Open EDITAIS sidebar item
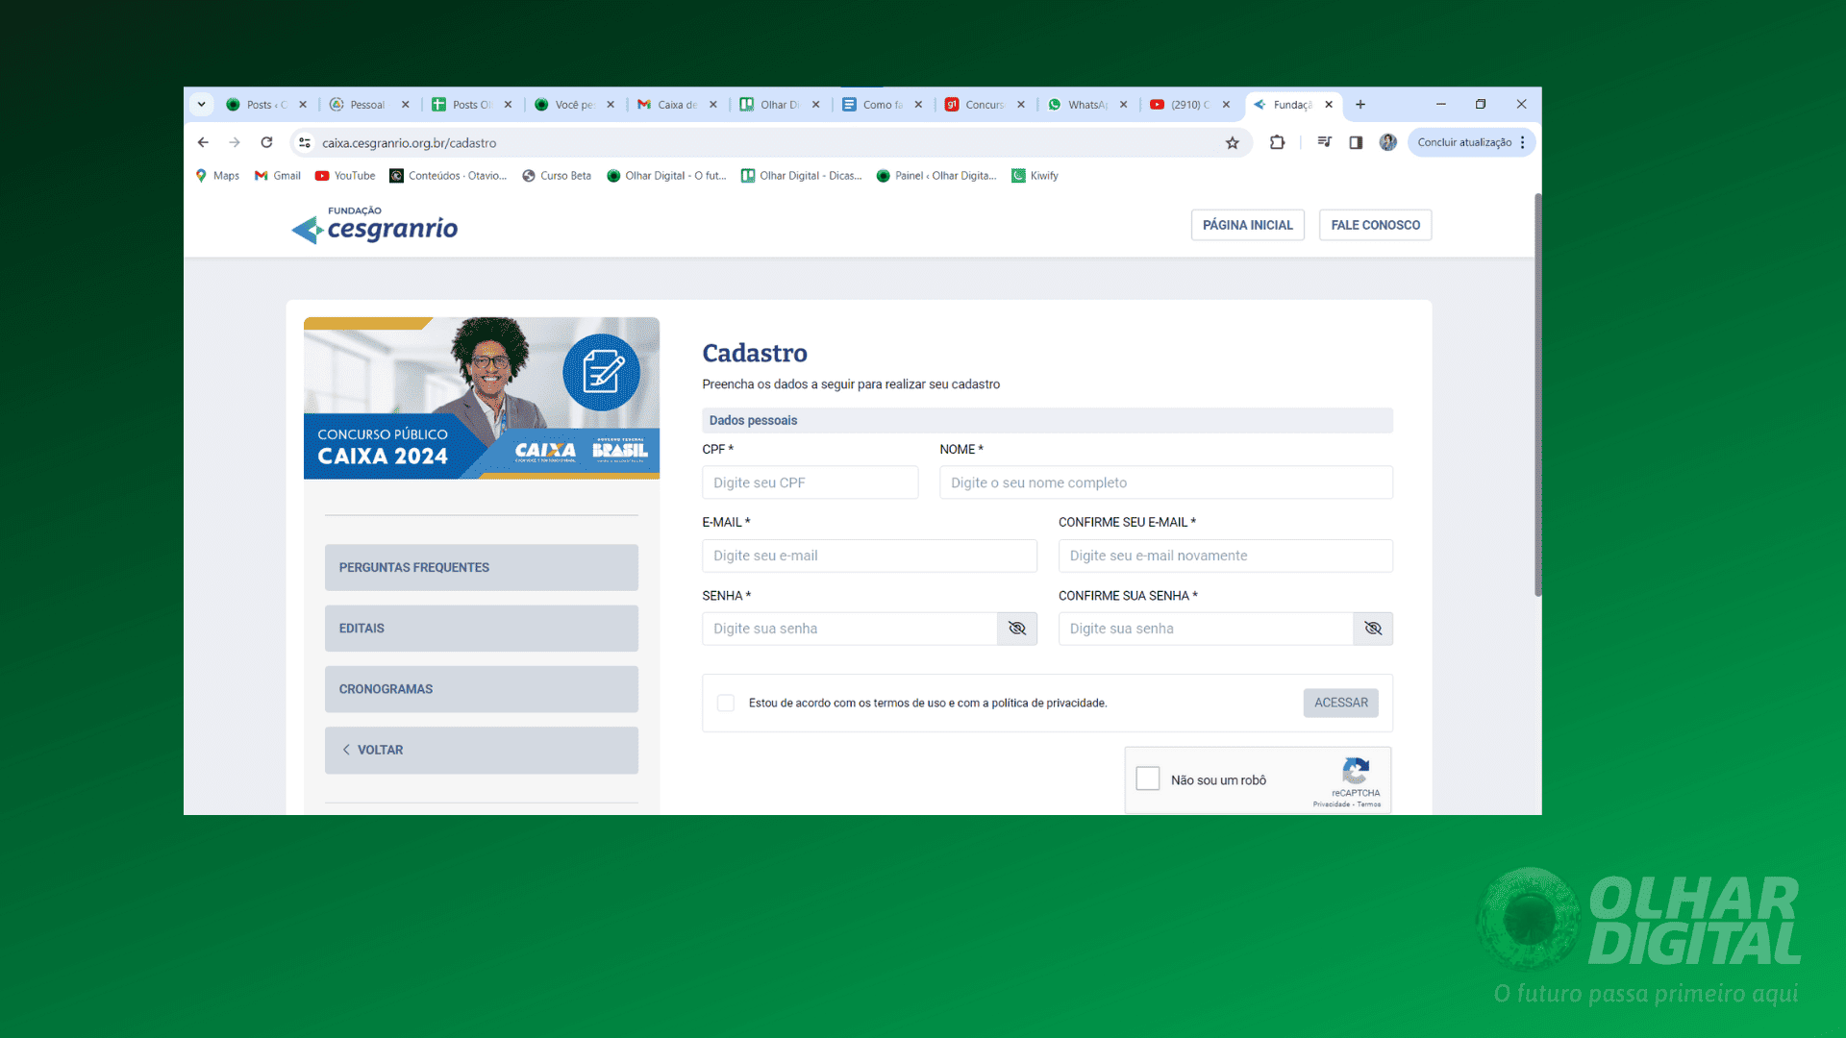This screenshot has width=1846, height=1038. pos(482,629)
